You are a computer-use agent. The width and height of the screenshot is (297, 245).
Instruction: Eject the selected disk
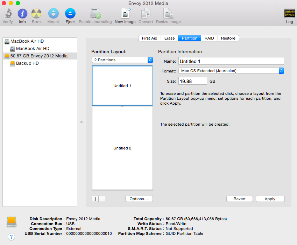click(x=70, y=13)
